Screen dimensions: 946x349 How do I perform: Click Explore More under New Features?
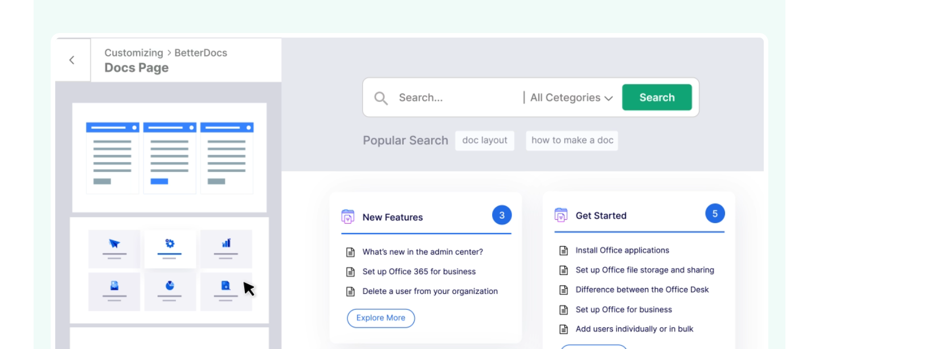tap(380, 318)
